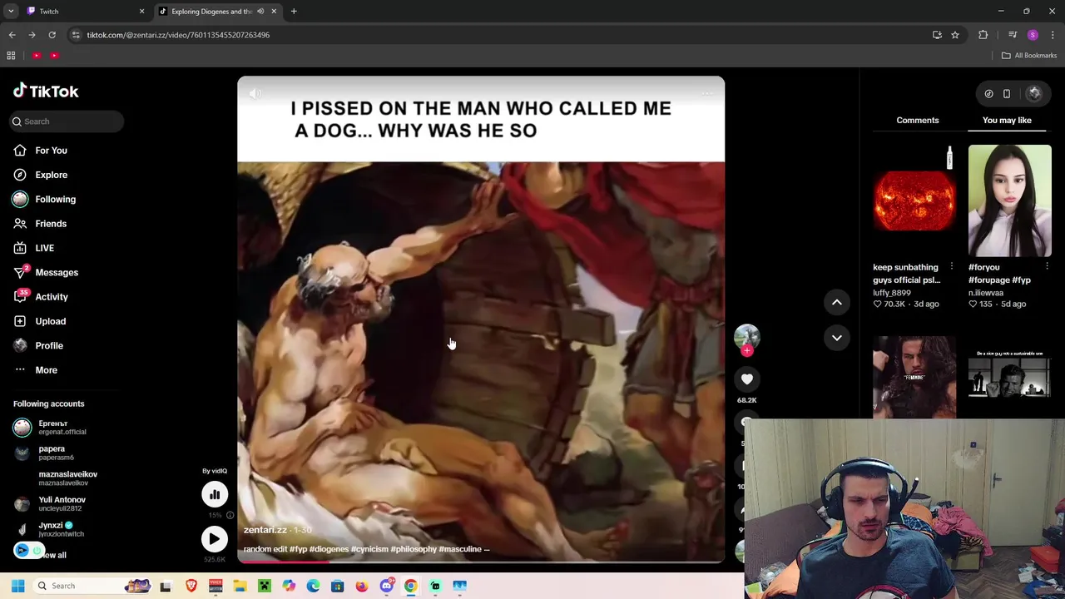This screenshot has width=1065, height=599.
Task: Open Discord from the taskbar
Action: 386,586
